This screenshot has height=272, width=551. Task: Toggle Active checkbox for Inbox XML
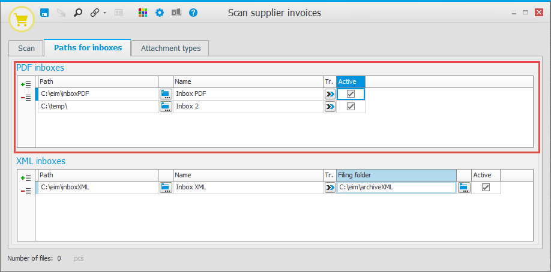(486, 188)
